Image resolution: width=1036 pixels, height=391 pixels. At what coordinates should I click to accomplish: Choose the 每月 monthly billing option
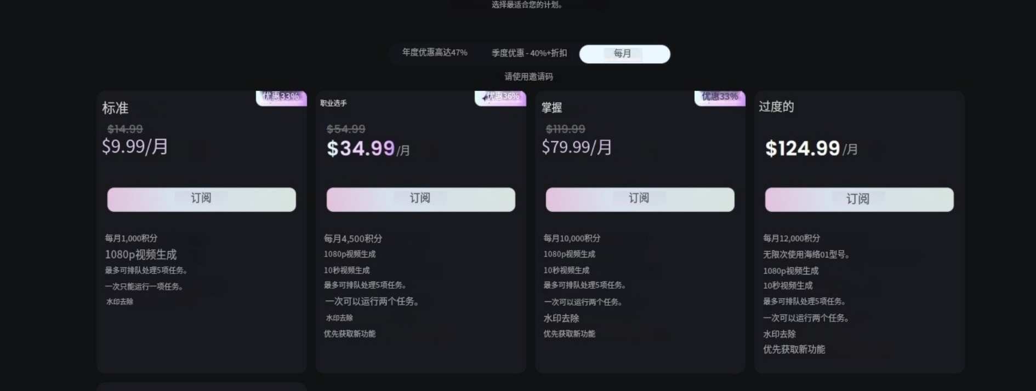click(624, 54)
